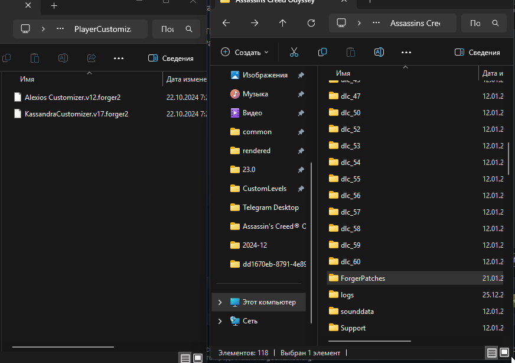Click the search box in PlayerCustomizer window

(176, 29)
